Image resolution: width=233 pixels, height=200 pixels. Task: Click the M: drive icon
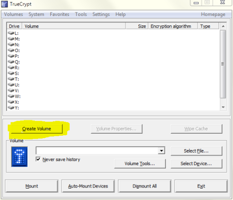pos(11,39)
